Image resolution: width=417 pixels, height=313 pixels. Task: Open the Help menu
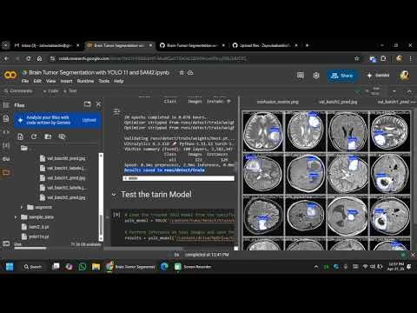[119, 81]
